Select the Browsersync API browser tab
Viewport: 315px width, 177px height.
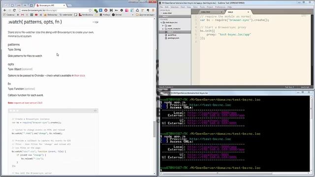(x=50, y=5)
